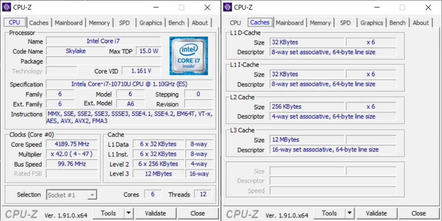Viewport: 442px width, 221px height.
Task: Click the CPU-Z icon in right window title bar
Action: tap(228, 7)
